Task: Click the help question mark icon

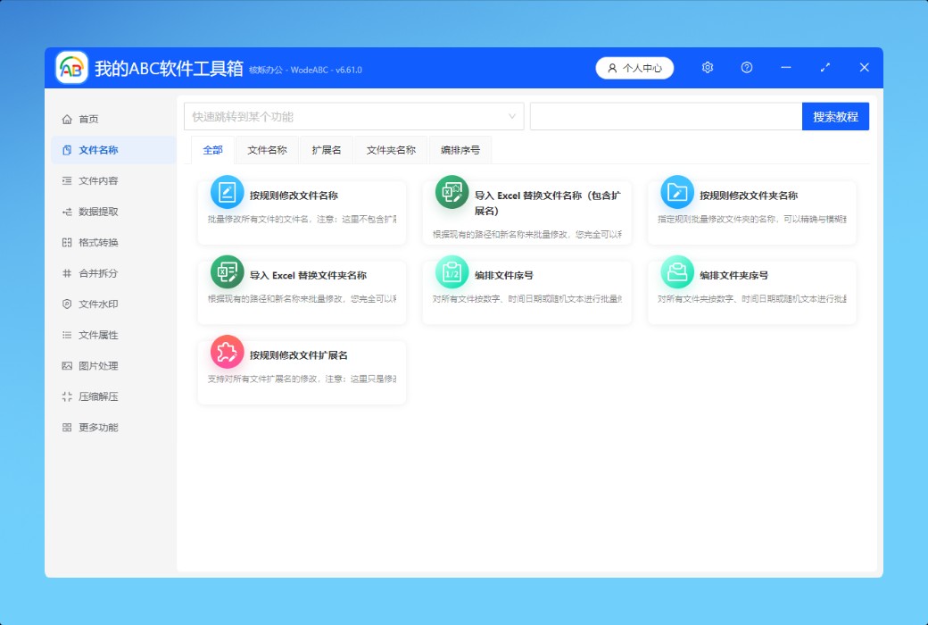Action: pos(747,68)
